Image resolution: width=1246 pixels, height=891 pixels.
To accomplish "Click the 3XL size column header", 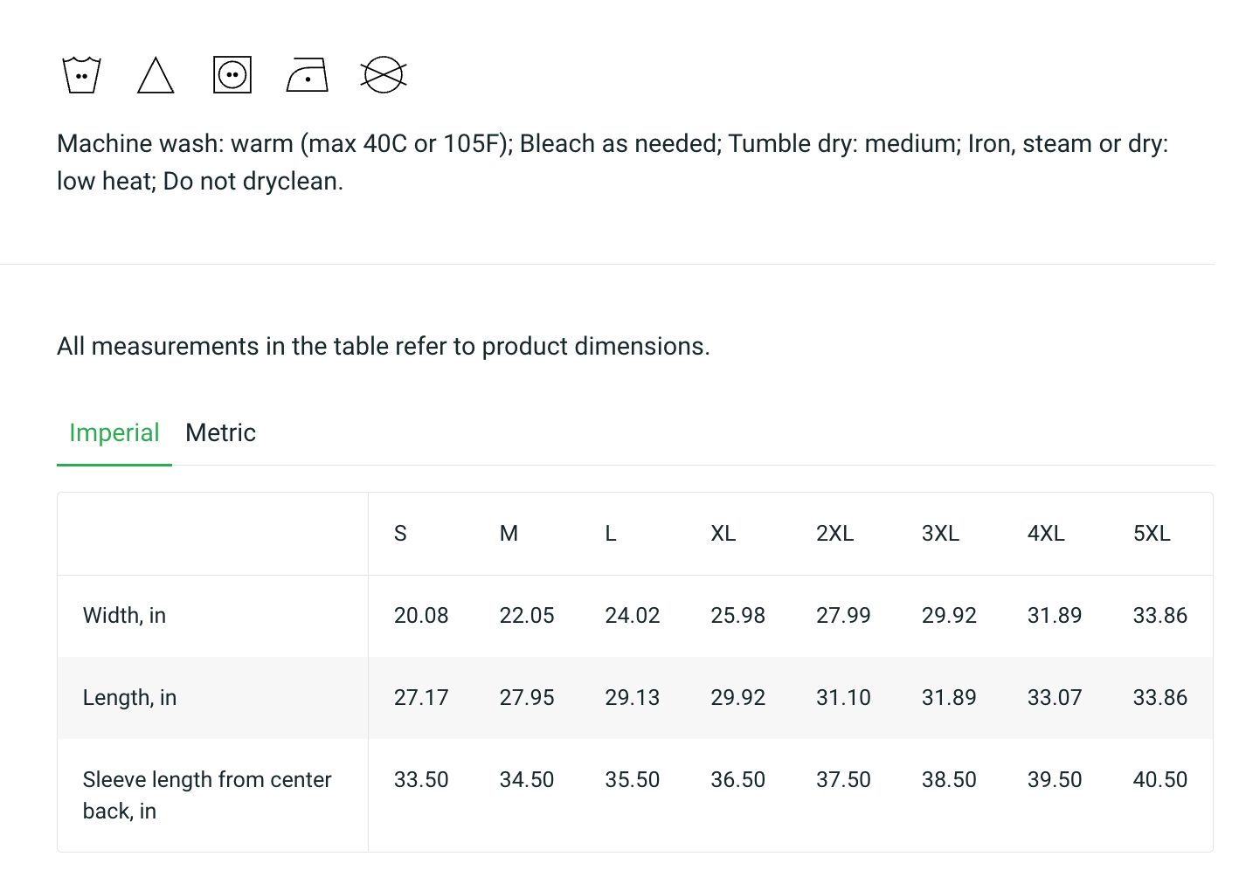I will click(941, 534).
